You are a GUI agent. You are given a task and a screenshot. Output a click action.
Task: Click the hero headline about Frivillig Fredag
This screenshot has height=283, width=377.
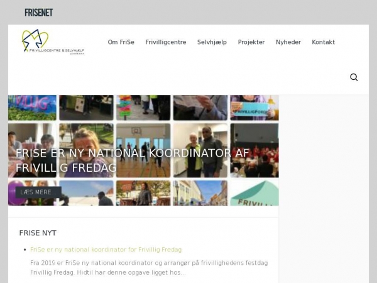(132, 160)
